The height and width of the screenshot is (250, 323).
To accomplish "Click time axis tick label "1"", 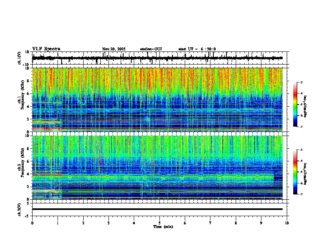I will [58, 223].
